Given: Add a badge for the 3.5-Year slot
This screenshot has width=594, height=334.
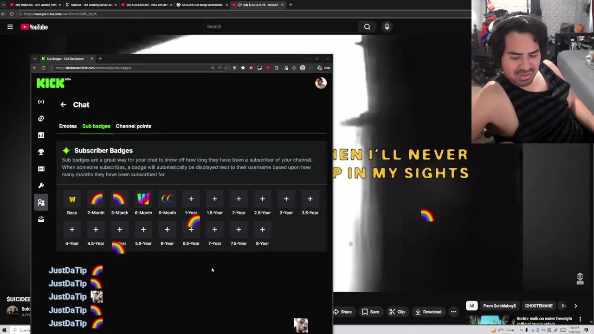Looking at the screenshot, I should pyautogui.click(x=310, y=199).
